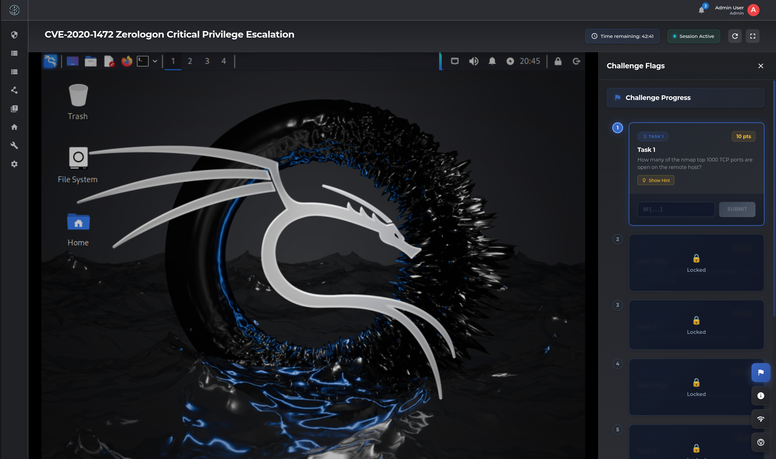Click the notifications bell with badge
The width and height of the screenshot is (776, 459).
pos(701,10)
